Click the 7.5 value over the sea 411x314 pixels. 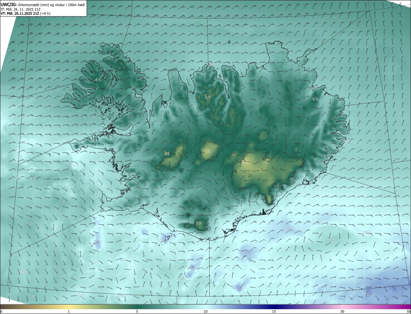tap(62, 202)
